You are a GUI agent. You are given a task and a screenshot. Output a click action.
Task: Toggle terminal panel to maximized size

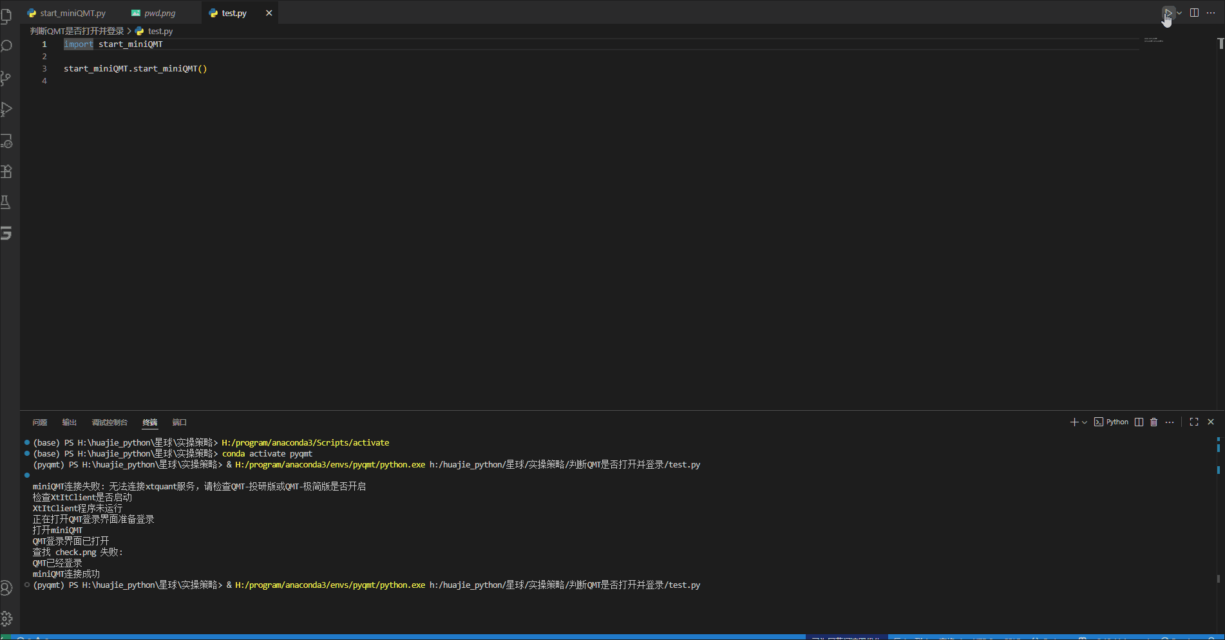click(1193, 422)
